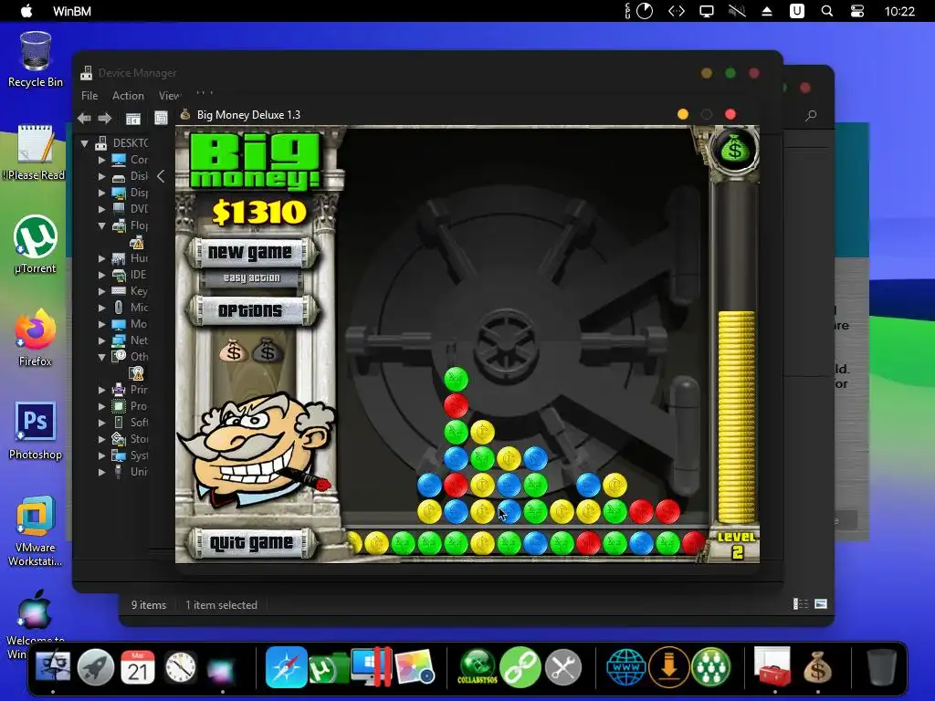Open the VMware Workstation desktop shortcut
This screenshot has height=701, width=935.
(x=36, y=530)
